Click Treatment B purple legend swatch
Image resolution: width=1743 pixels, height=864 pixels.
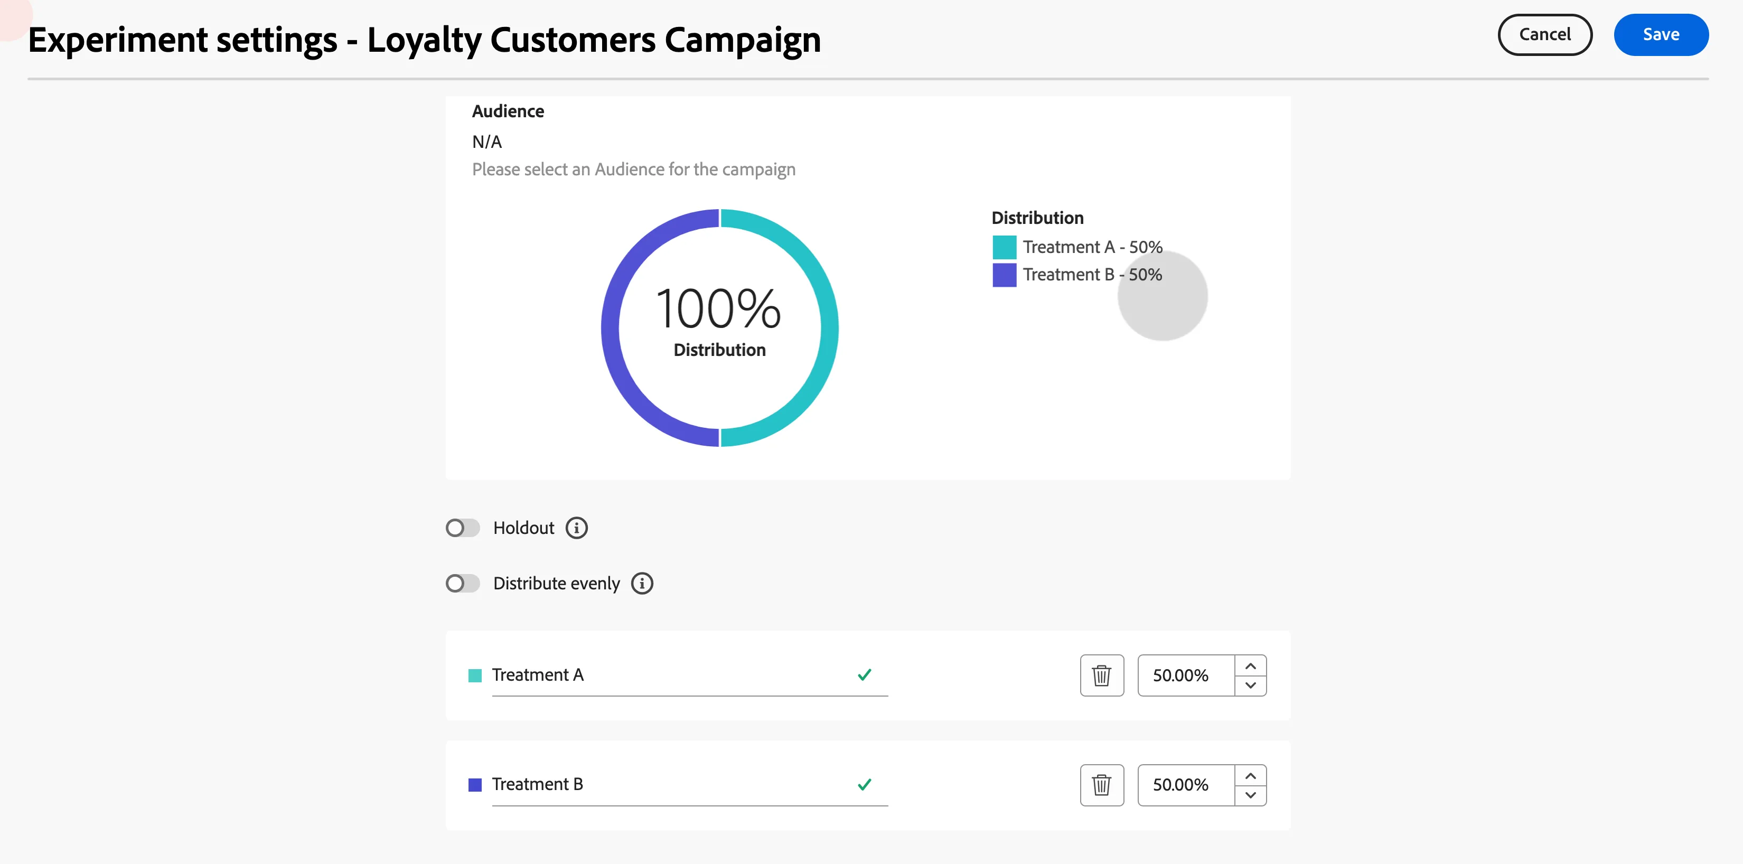[x=1004, y=275]
